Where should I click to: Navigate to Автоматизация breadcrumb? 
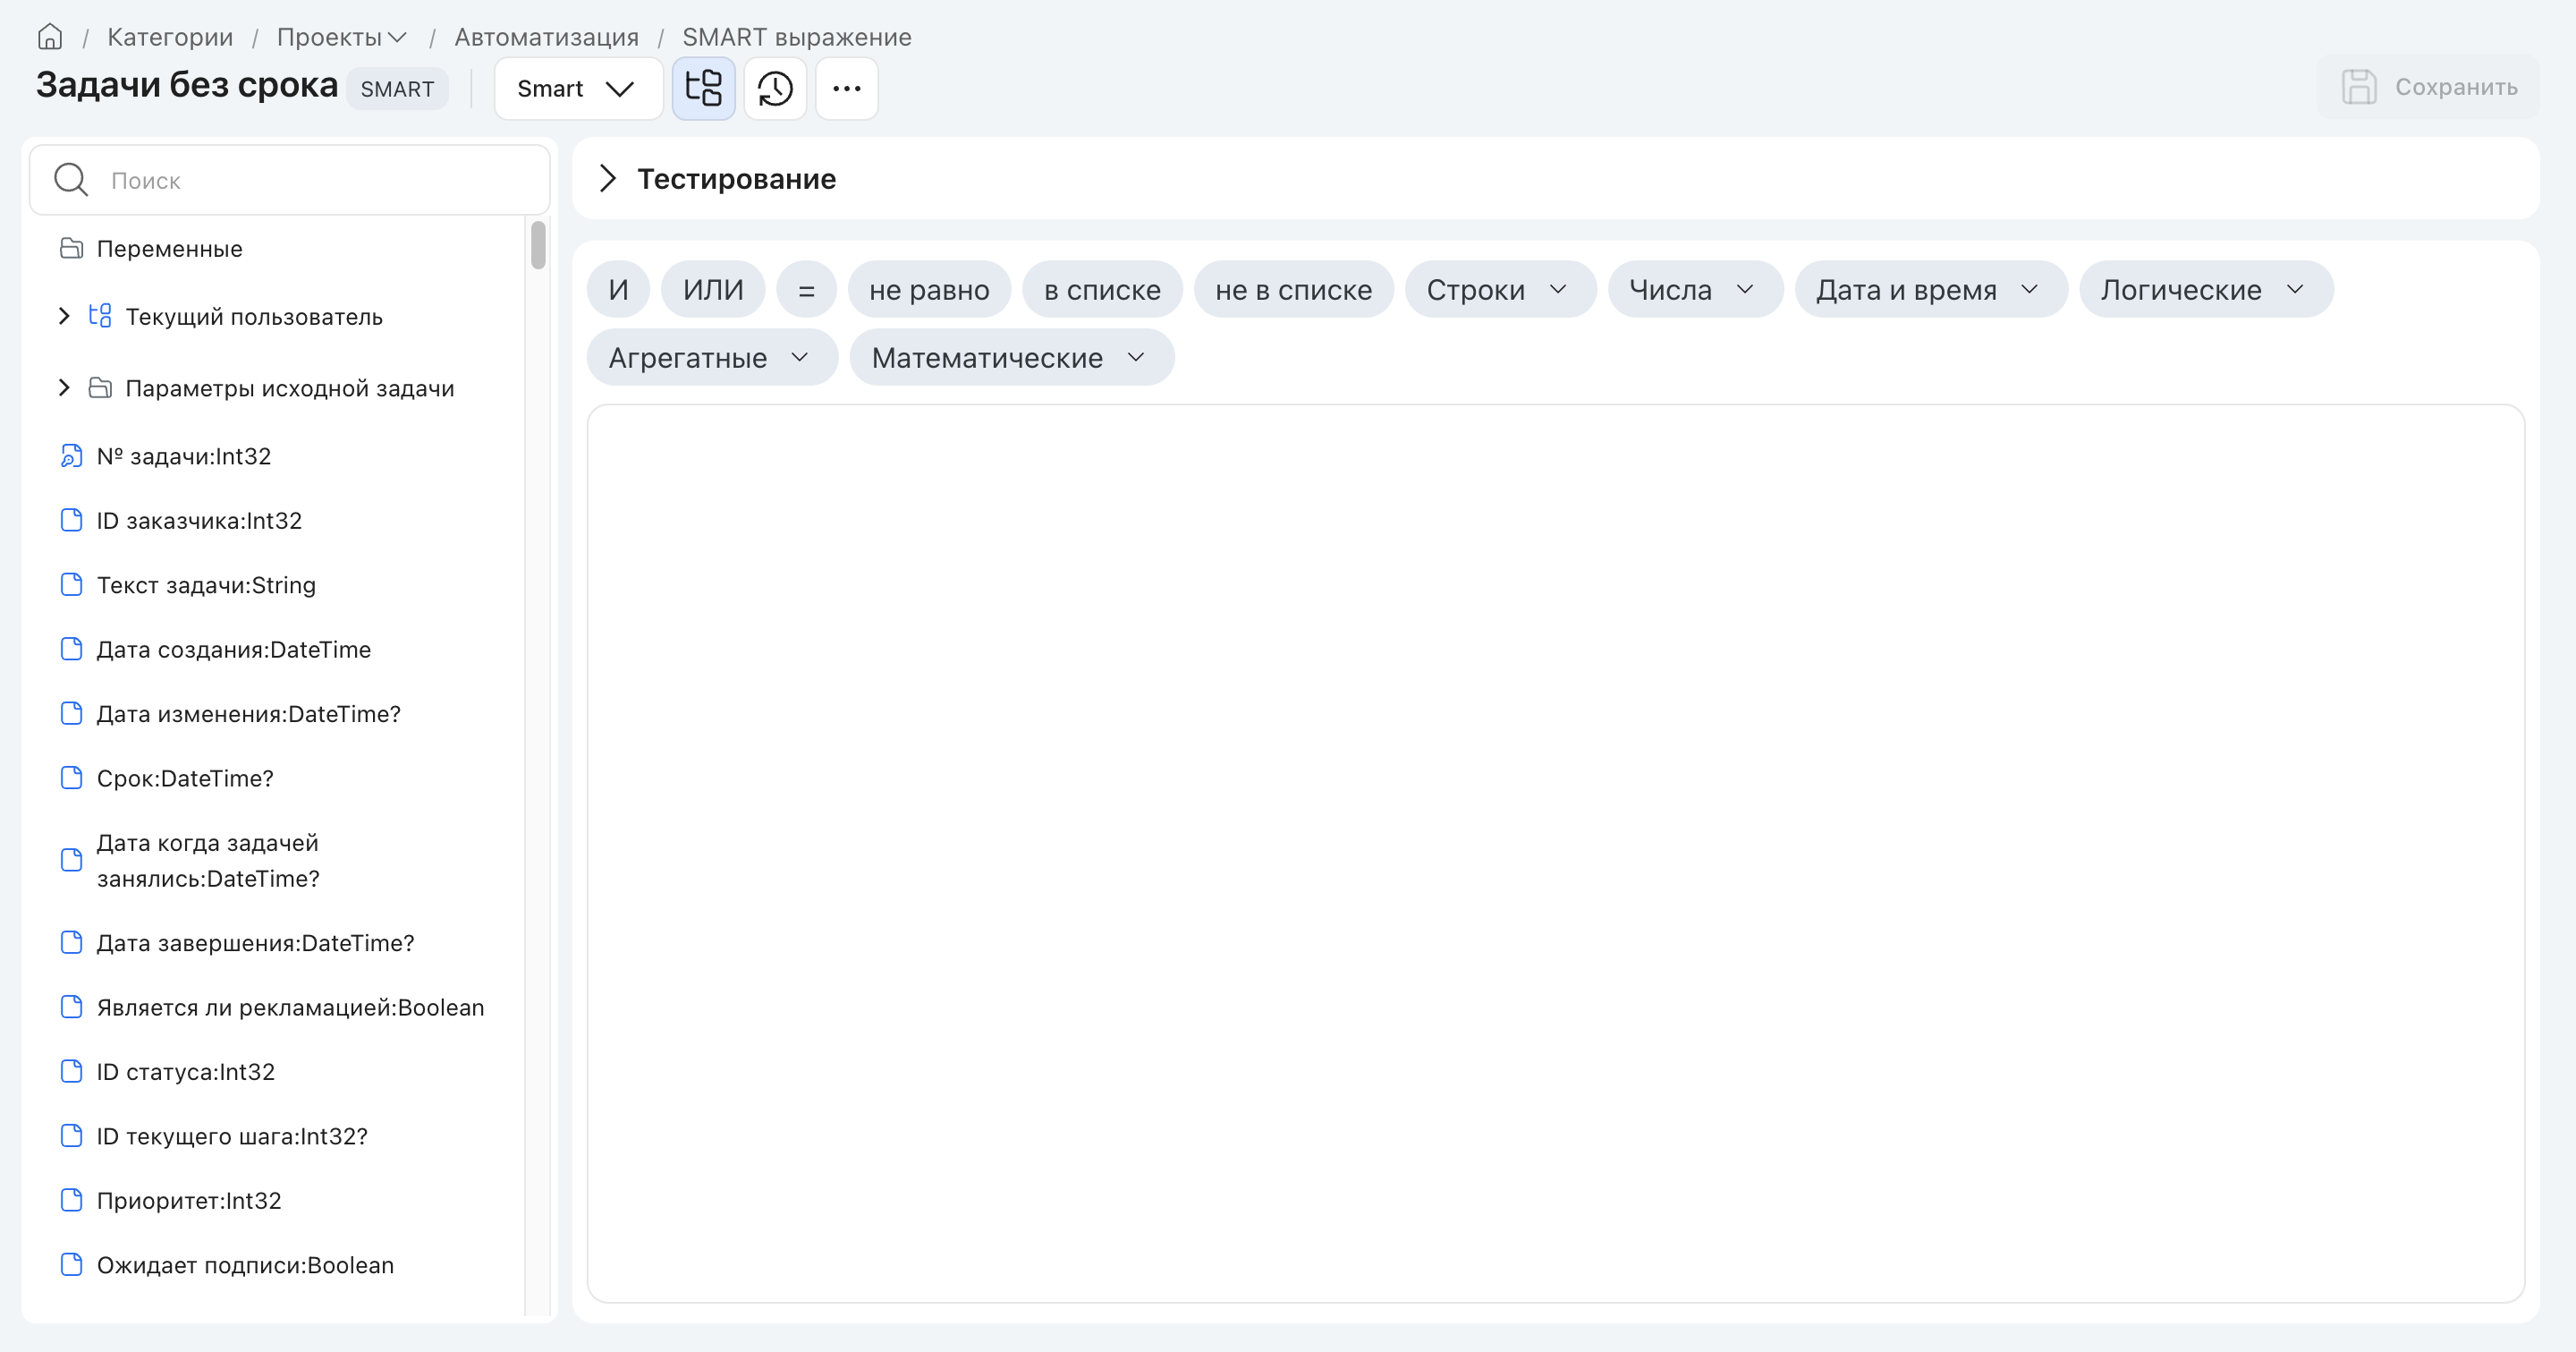(x=546, y=37)
